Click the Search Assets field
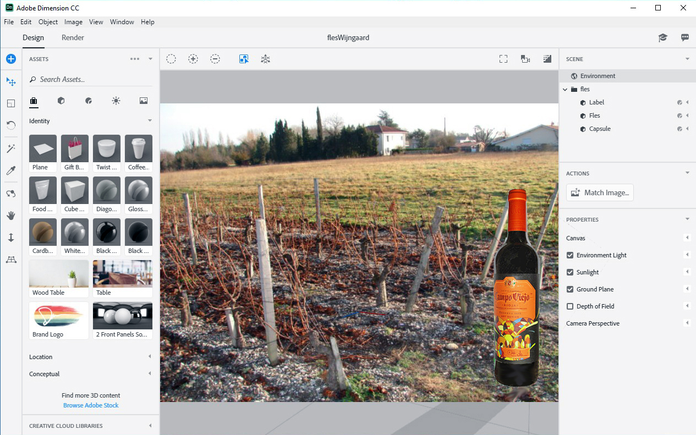 pyautogui.click(x=91, y=80)
